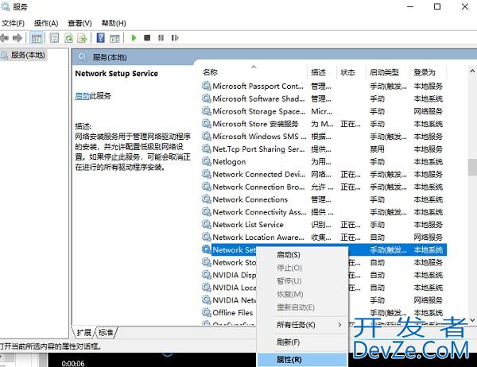
Task: Expand 所有任务(K) submenu arrow
Action: pos(339,325)
